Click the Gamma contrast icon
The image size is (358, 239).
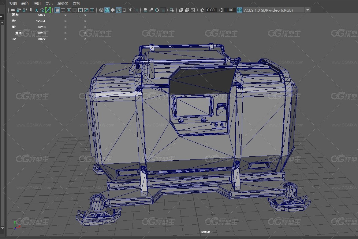point(221,10)
